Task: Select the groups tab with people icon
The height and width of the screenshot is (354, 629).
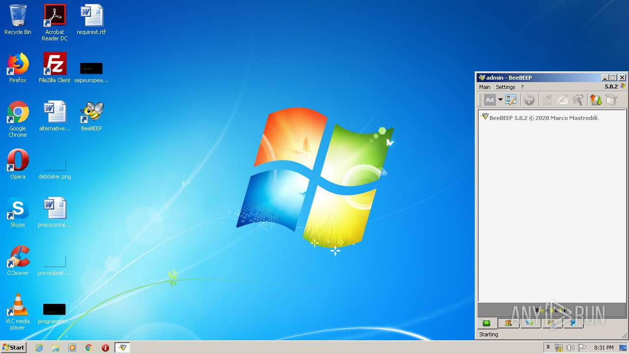Action: point(508,323)
